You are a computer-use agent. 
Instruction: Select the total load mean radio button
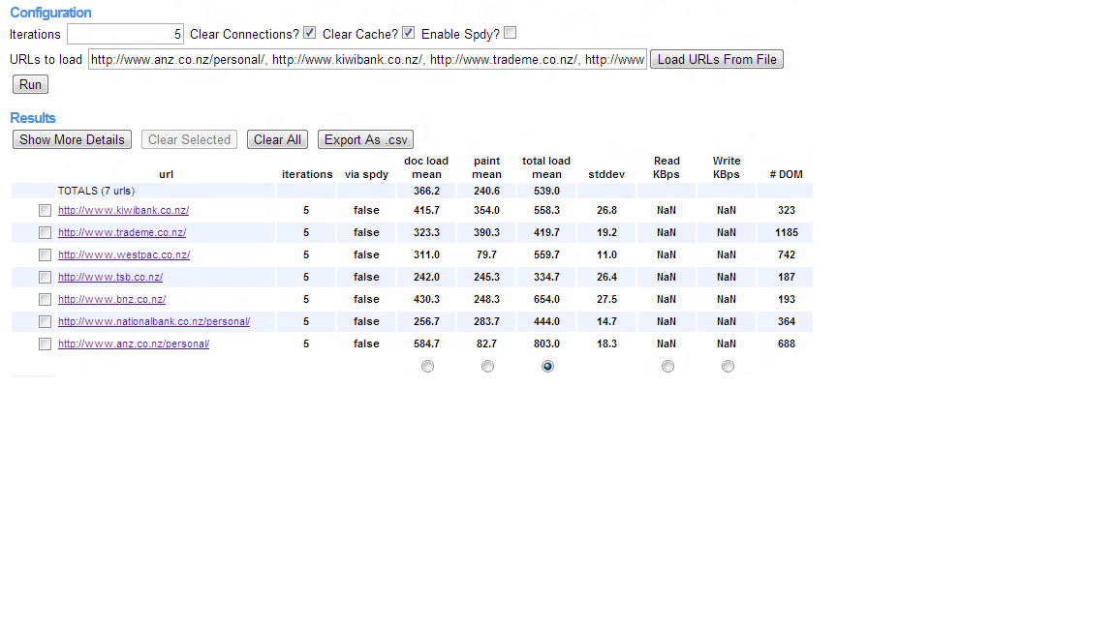(546, 366)
